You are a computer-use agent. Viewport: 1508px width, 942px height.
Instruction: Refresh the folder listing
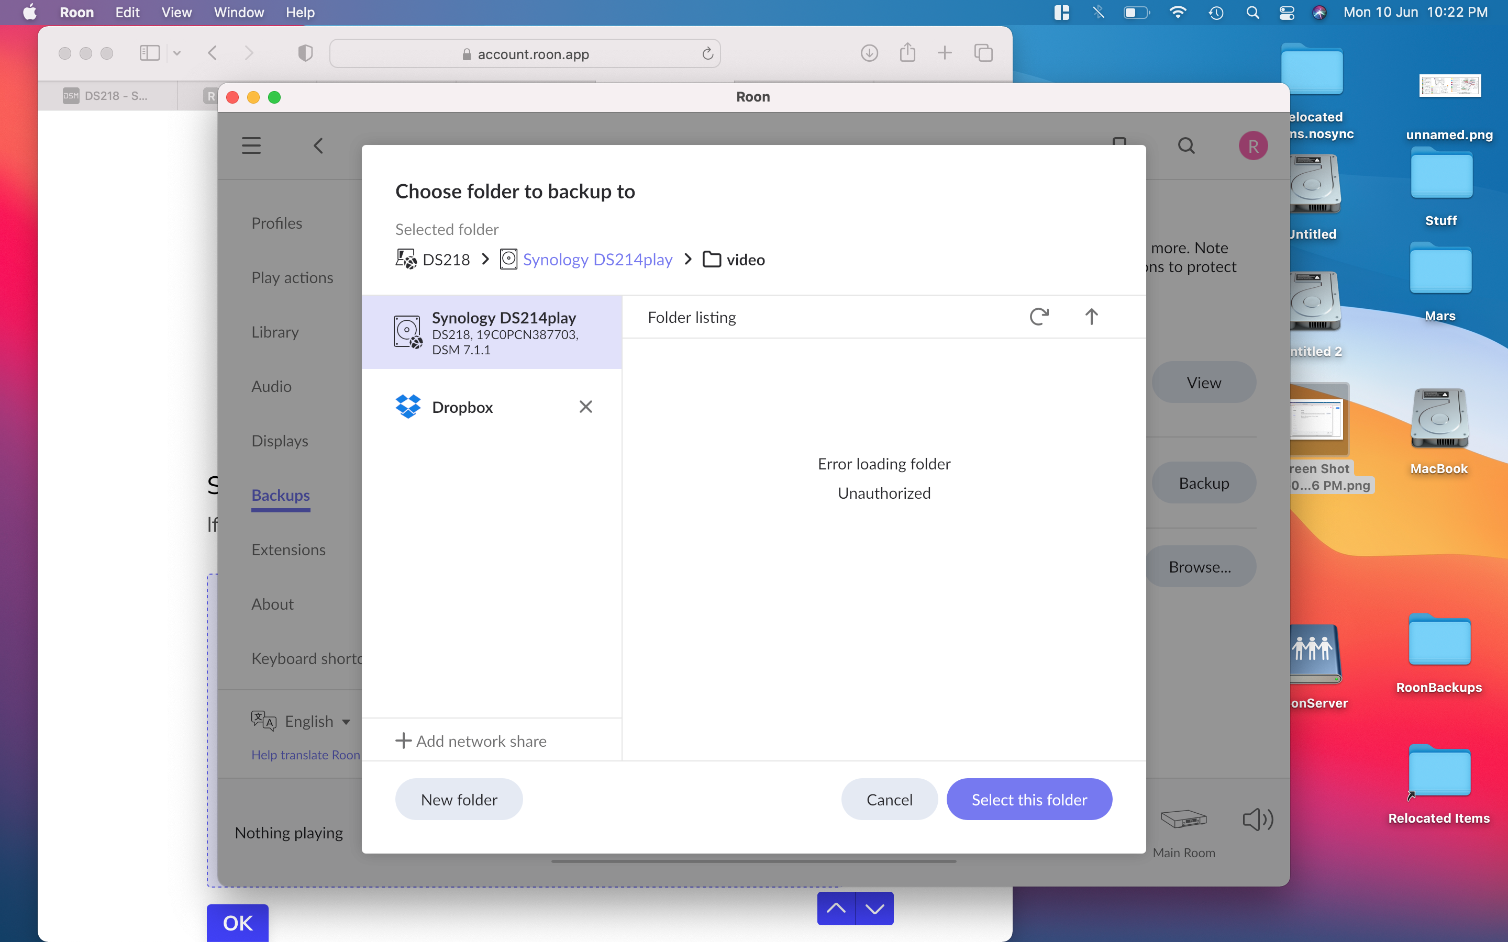(x=1039, y=317)
